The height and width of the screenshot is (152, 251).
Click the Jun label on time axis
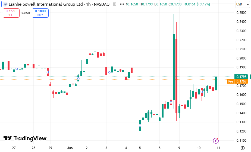coord(70,148)
